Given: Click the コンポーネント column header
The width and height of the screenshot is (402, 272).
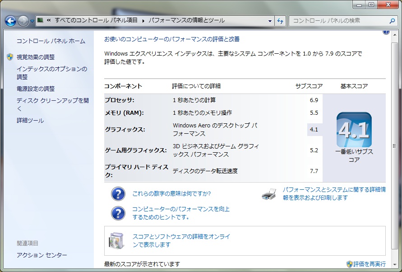Looking at the screenshot, I should (x=123, y=86).
